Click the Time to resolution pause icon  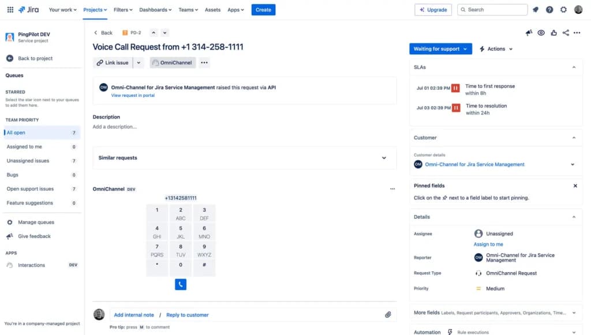tap(456, 108)
